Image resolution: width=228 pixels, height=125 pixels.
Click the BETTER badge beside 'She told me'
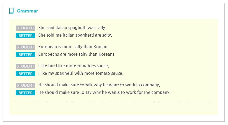25,36
